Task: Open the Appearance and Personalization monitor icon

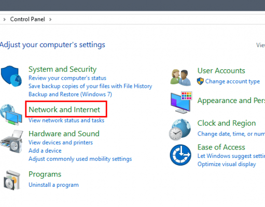Action: click(x=181, y=102)
